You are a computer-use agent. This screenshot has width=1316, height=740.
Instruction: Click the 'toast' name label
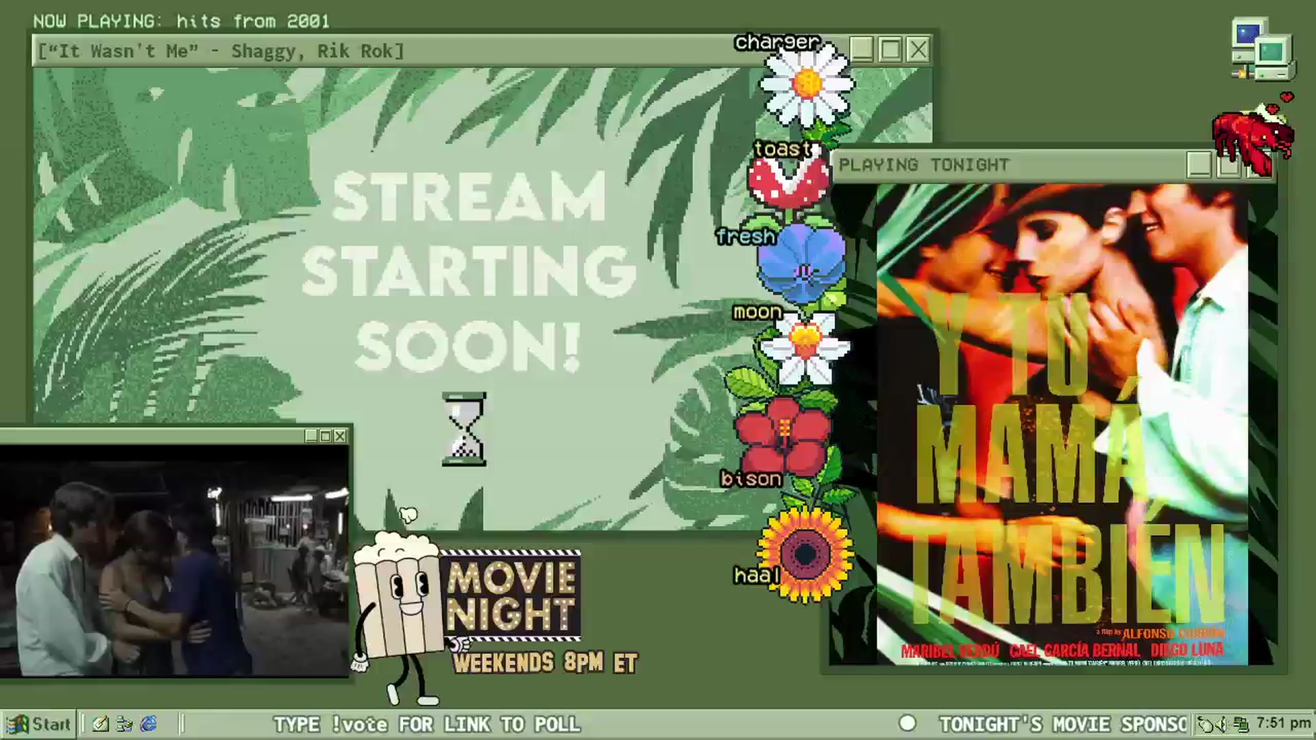coord(782,149)
